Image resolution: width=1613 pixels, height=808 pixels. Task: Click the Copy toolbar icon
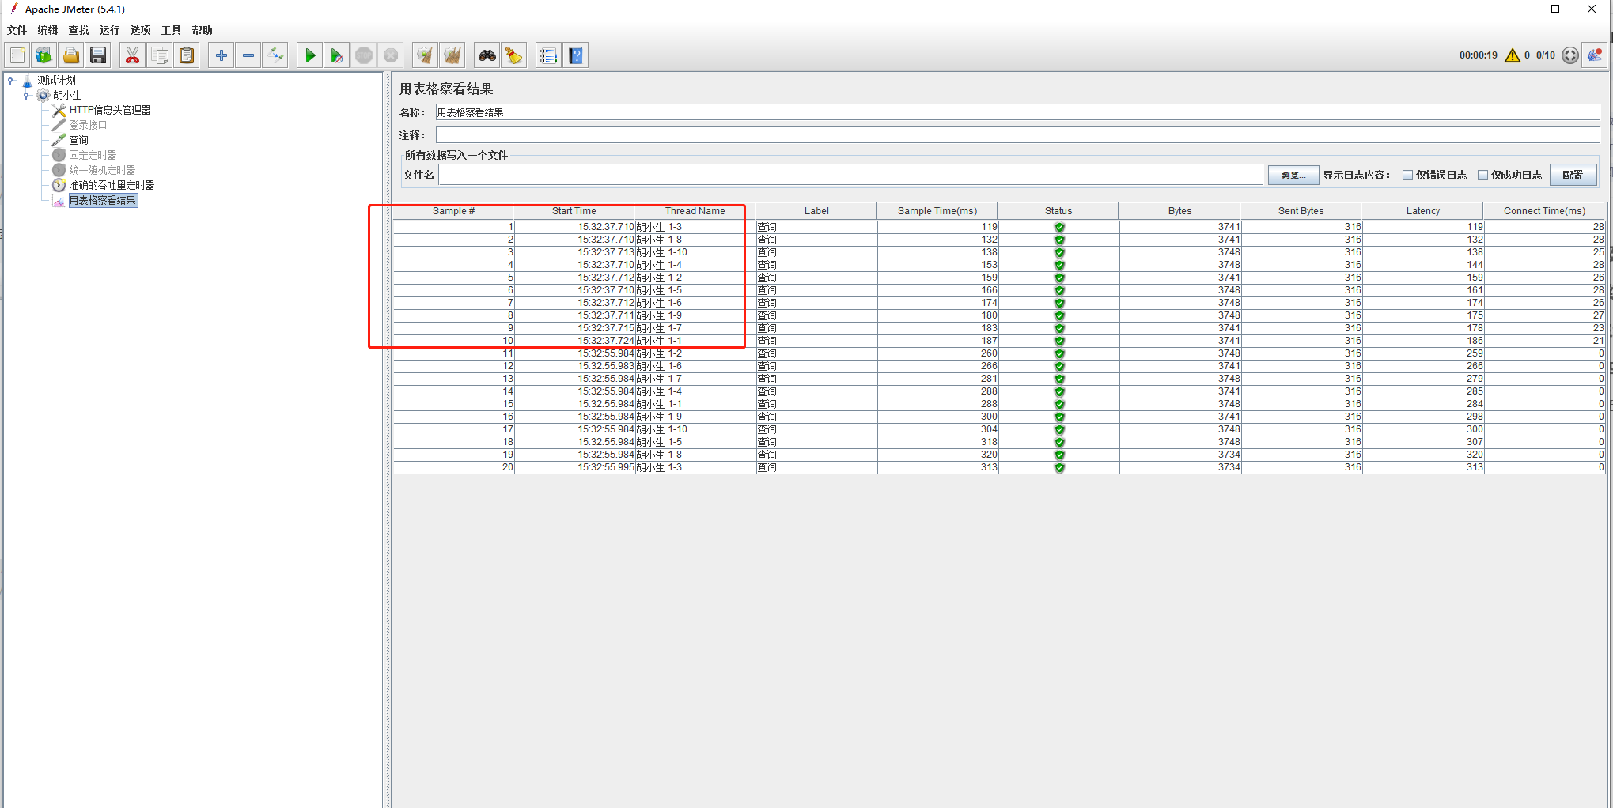(x=160, y=55)
